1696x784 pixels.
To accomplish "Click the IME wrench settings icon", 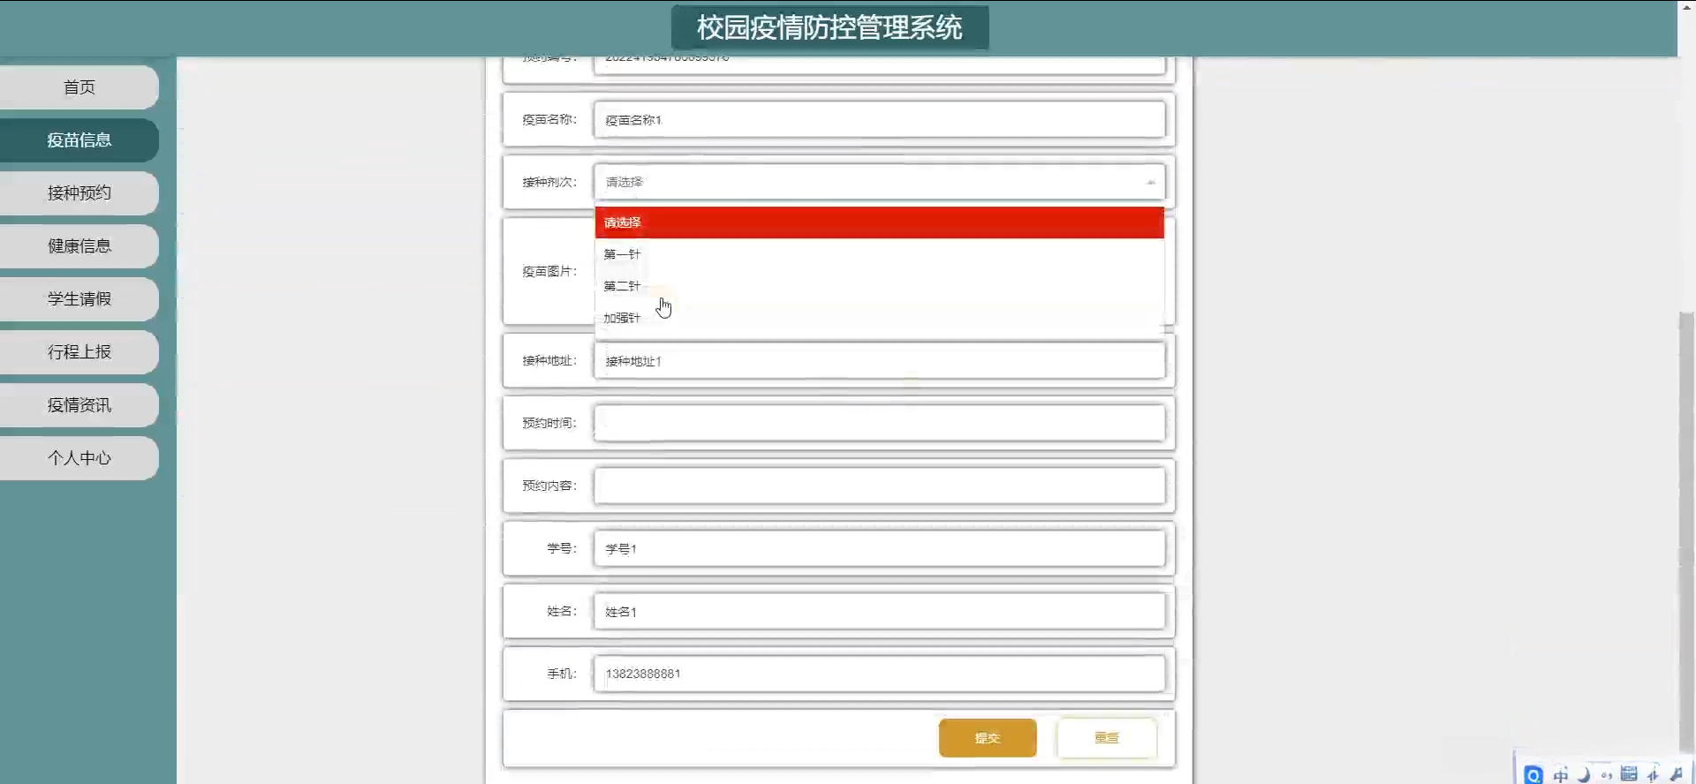I will [1677, 774].
